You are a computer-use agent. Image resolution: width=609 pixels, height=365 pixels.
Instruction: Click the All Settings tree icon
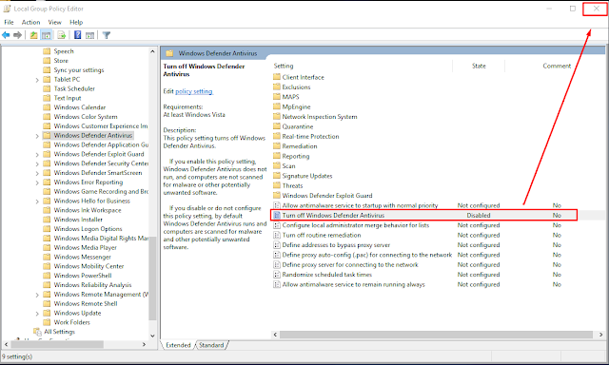(x=37, y=332)
